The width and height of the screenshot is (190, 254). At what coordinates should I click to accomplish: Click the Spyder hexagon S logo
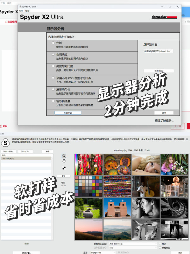(5, 142)
